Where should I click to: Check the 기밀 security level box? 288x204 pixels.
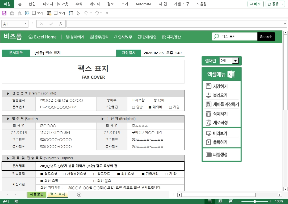click(x=170, y=107)
